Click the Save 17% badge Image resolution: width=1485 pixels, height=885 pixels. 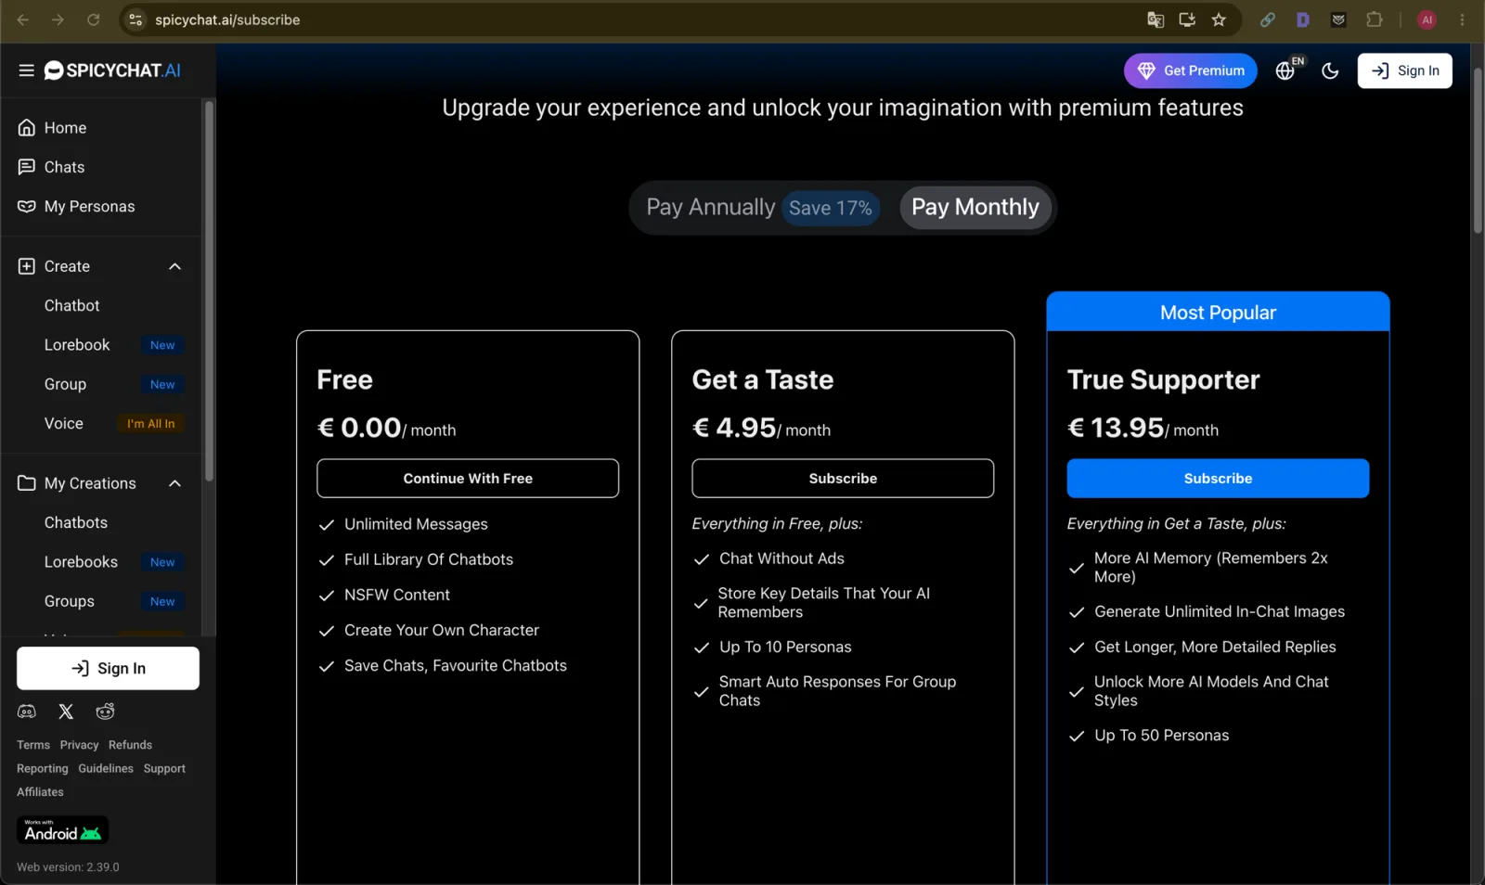(x=831, y=208)
